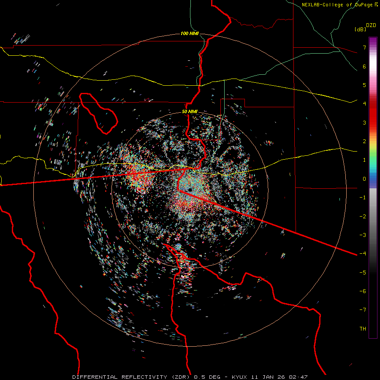380x380 pixels.
Task: Select the 50 NMI range ring label
Action: pyautogui.click(x=190, y=112)
